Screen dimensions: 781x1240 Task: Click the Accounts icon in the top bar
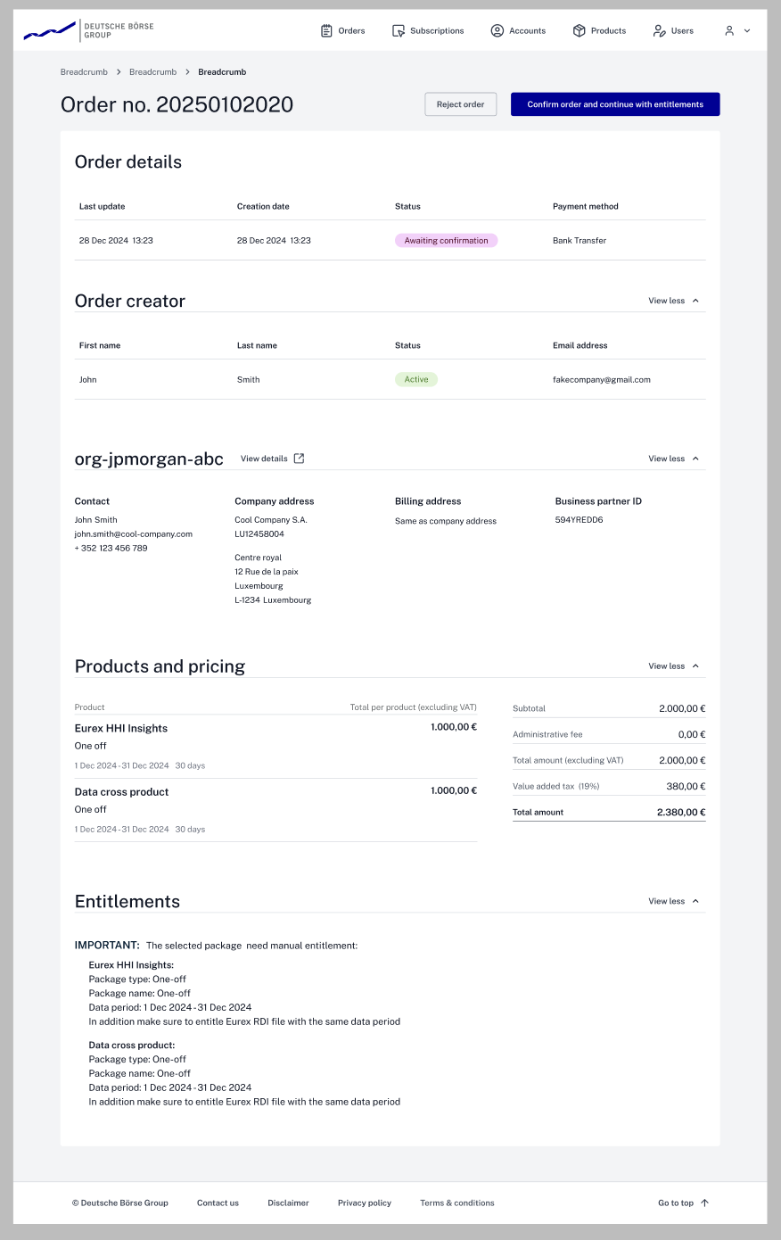click(x=497, y=29)
